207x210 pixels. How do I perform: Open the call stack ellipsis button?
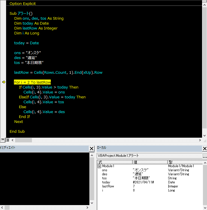tap(205, 156)
